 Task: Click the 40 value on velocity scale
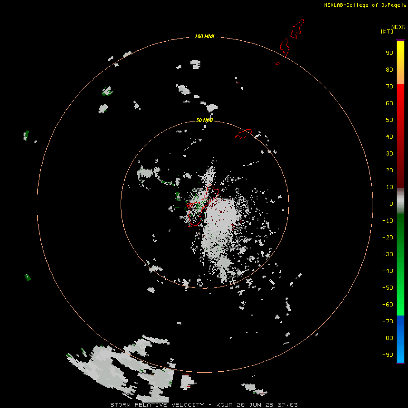coord(389,137)
